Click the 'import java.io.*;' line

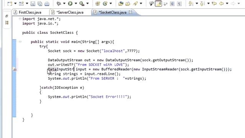coord(40,23)
